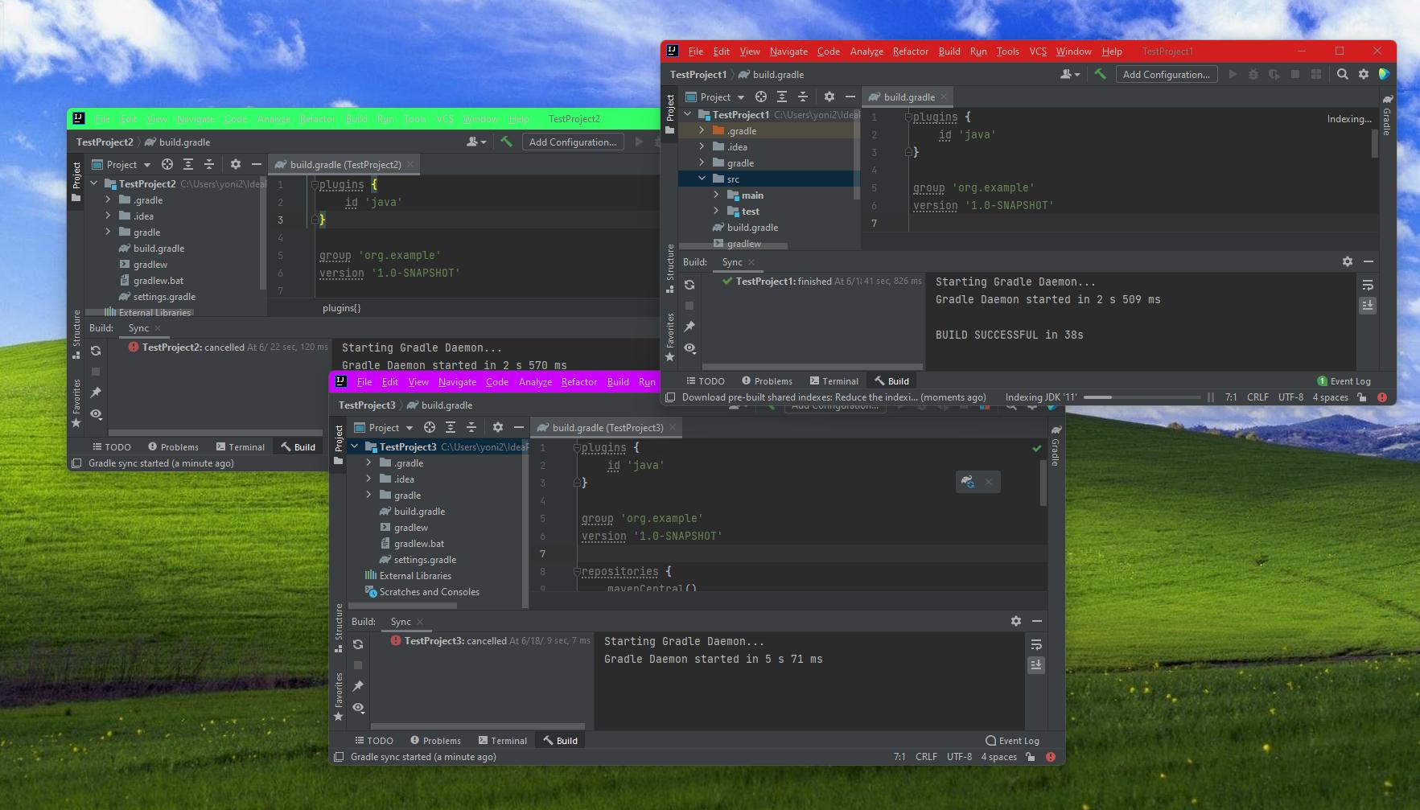1420x810 pixels.
Task: Toggle tool window bars in TestProject2 status bar
Action: (x=76, y=463)
